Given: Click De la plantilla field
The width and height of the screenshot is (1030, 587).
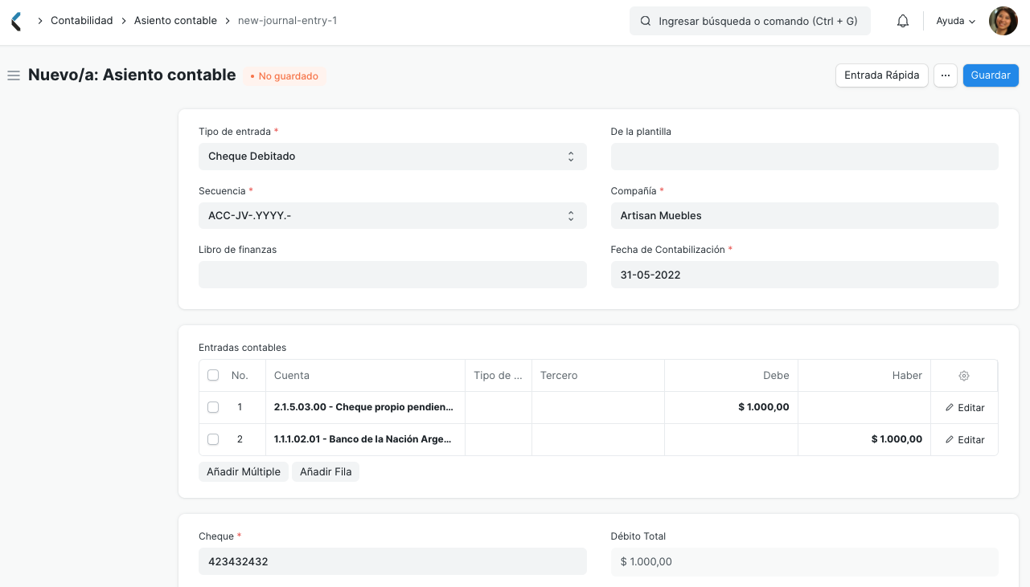Looking at the screenshot, I should pos(804,157).
